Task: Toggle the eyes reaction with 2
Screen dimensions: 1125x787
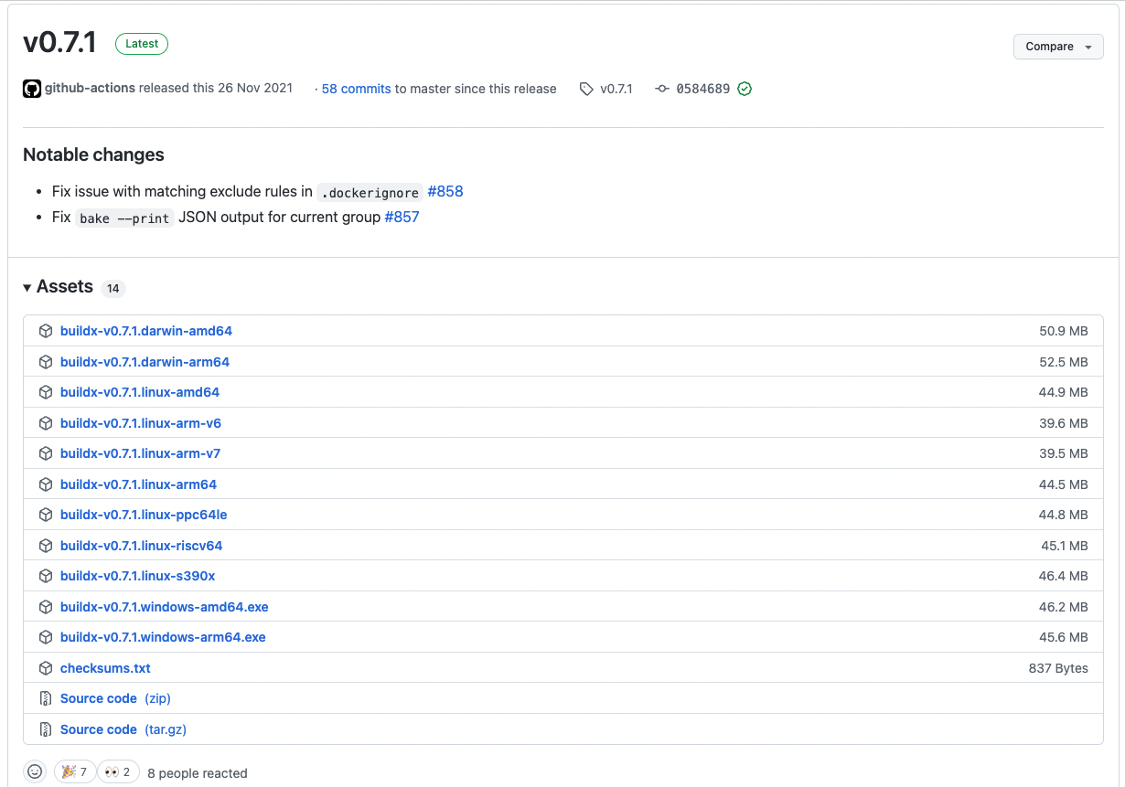Action: pos(118,772)
